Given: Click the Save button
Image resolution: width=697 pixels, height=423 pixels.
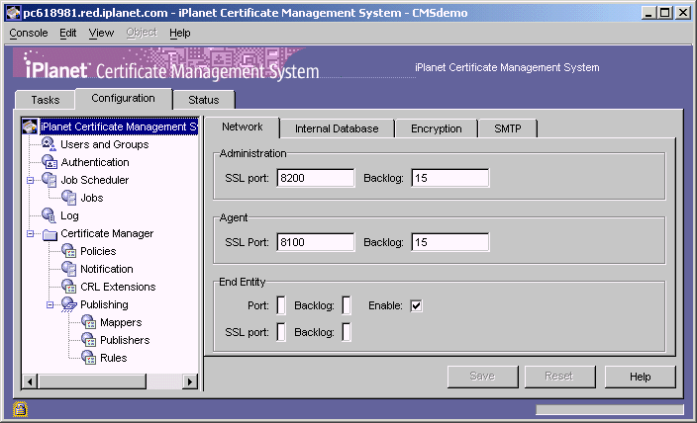Looking at the screenshot, I should (x=483, y=377).
